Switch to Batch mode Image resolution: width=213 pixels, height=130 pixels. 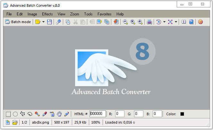tap(18, 22)
